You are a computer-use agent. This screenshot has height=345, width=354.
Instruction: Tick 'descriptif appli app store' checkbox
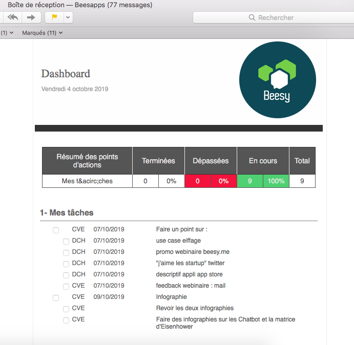tap(66, 275)
